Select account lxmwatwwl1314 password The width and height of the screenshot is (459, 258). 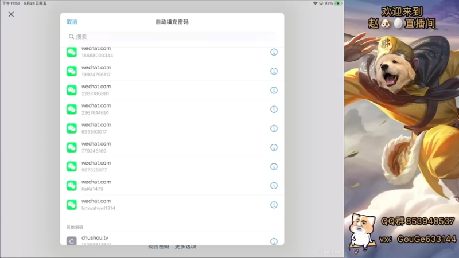(172, 205)
